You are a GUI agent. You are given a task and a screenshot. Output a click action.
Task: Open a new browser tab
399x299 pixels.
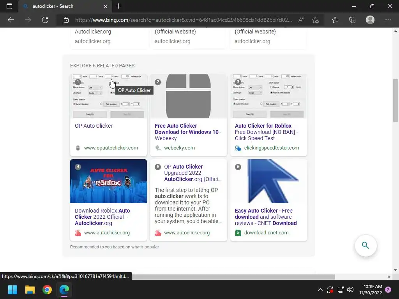coord(118,6)
